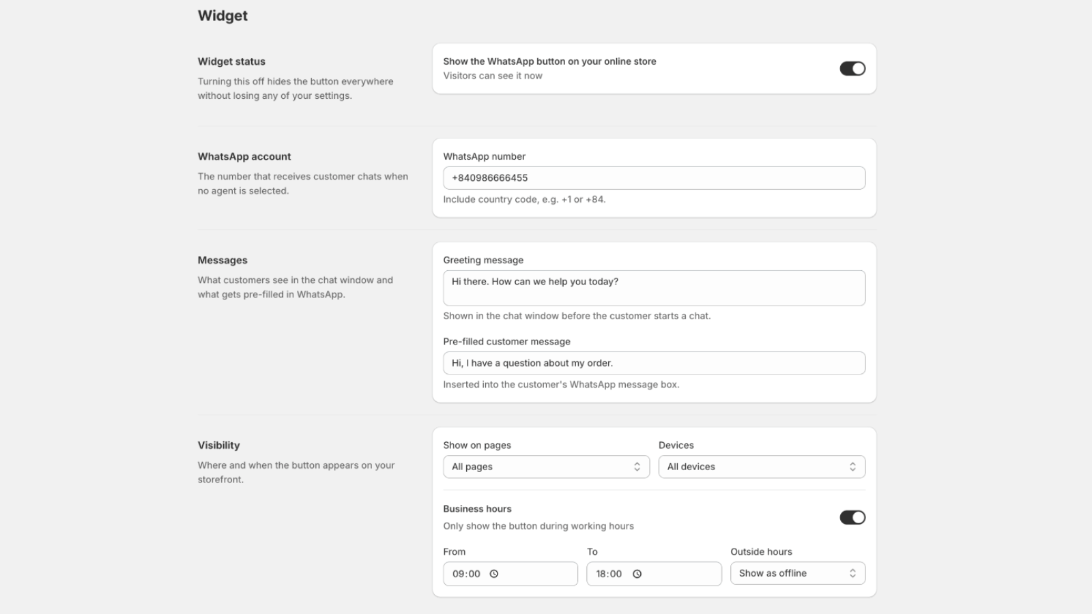Edit the Greeting message text area
Viewport: 1092px width, 614px height.
654,288
